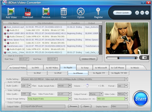Click the Register key icon
Image resolution: width=152 pixels, height=112 pixels.
point(98,13)
